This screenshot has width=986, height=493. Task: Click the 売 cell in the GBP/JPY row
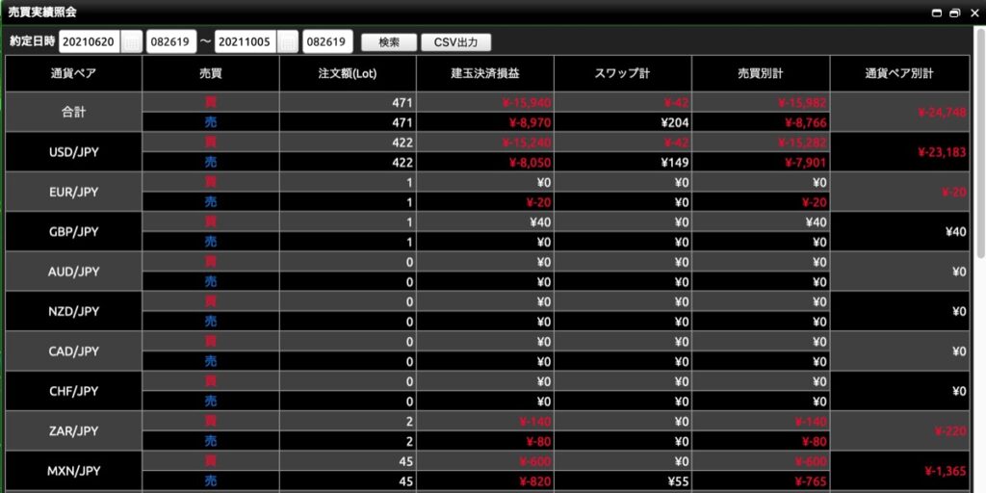tap(211, 242)
